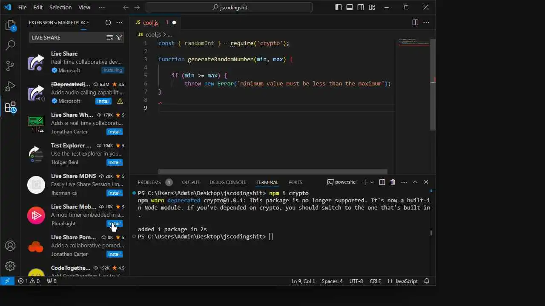Install the Live Share Whiteboard extension
This screenshot has width=545, height=306.
point(115,132)
